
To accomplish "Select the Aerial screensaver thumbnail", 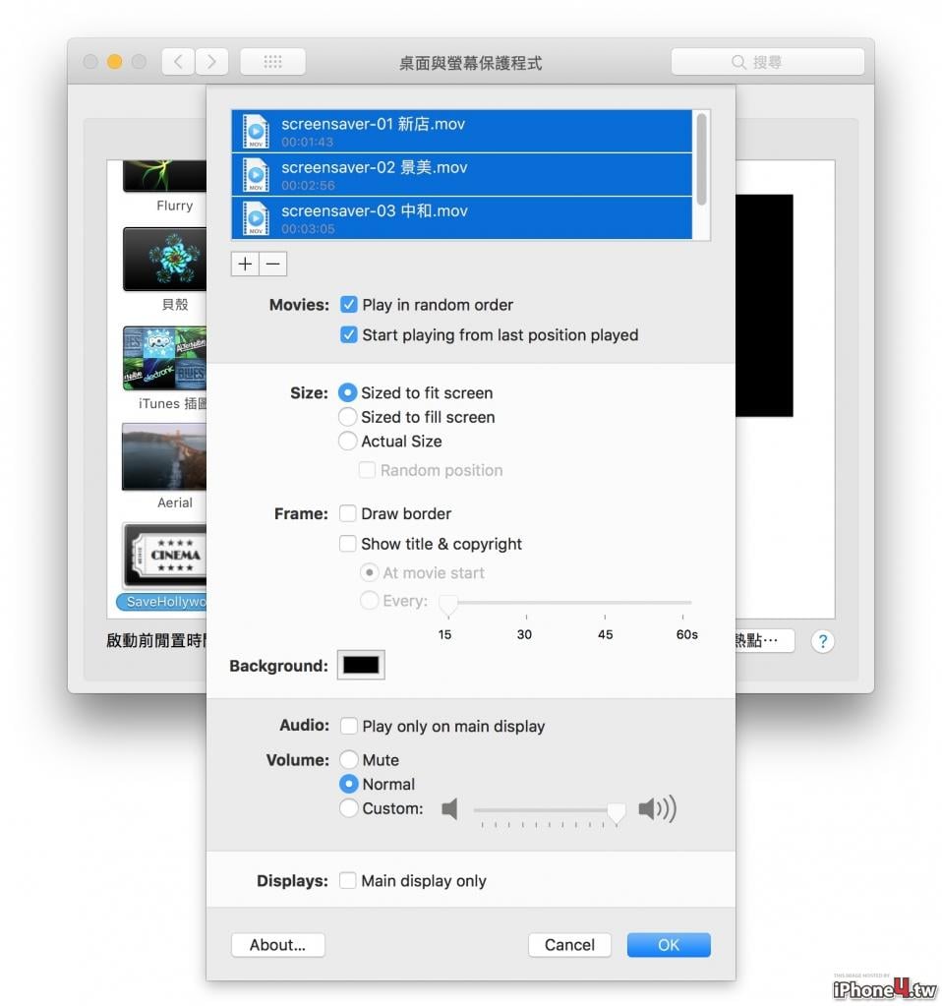I will tap(164, 457).
